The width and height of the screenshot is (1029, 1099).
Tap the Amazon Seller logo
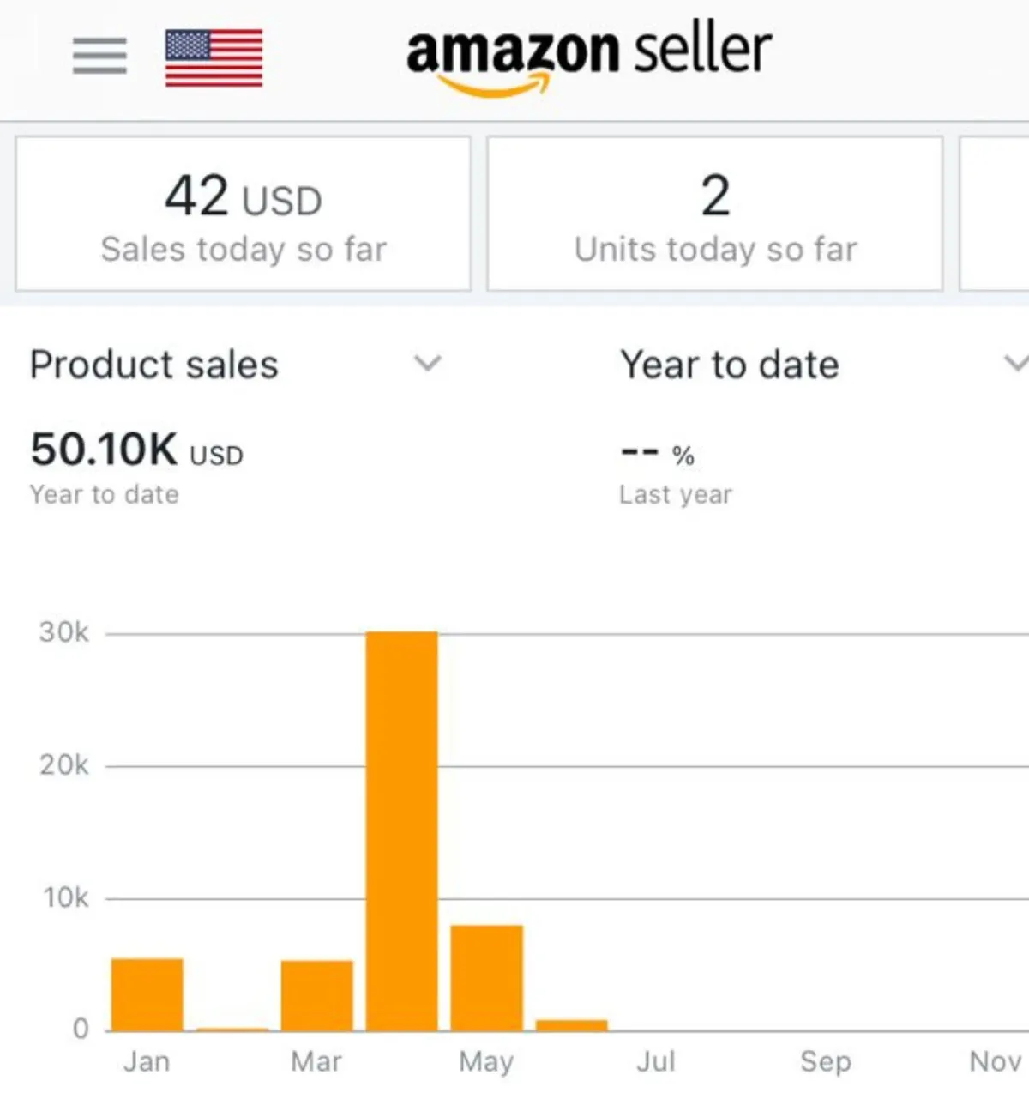pyautogui.click(x=589, y=56)
